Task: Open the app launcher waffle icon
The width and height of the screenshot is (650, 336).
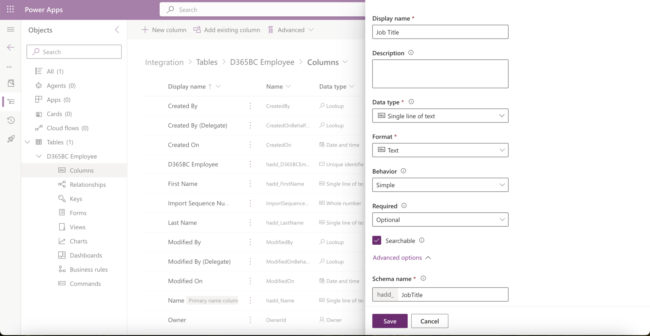Action: [x=10, y=10]
